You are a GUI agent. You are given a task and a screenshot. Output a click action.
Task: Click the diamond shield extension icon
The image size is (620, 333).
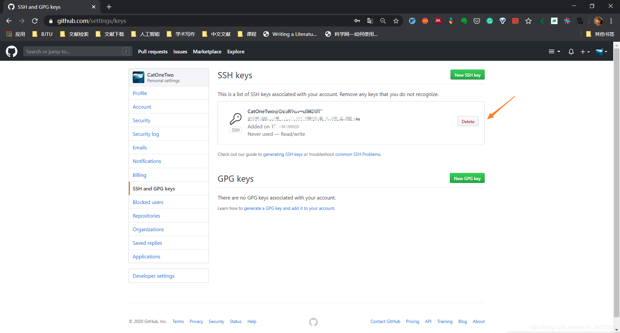pyautogui.click(x=502, y=21)
